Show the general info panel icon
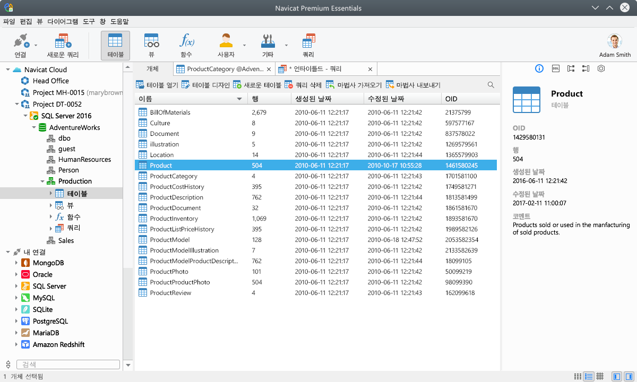Screen dimensions: 637x382 [539, 68]
